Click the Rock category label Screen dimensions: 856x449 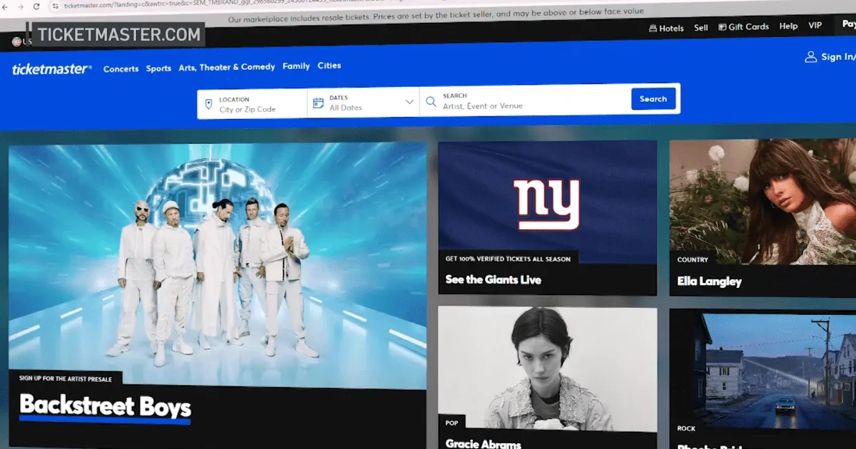click(686, 429)
